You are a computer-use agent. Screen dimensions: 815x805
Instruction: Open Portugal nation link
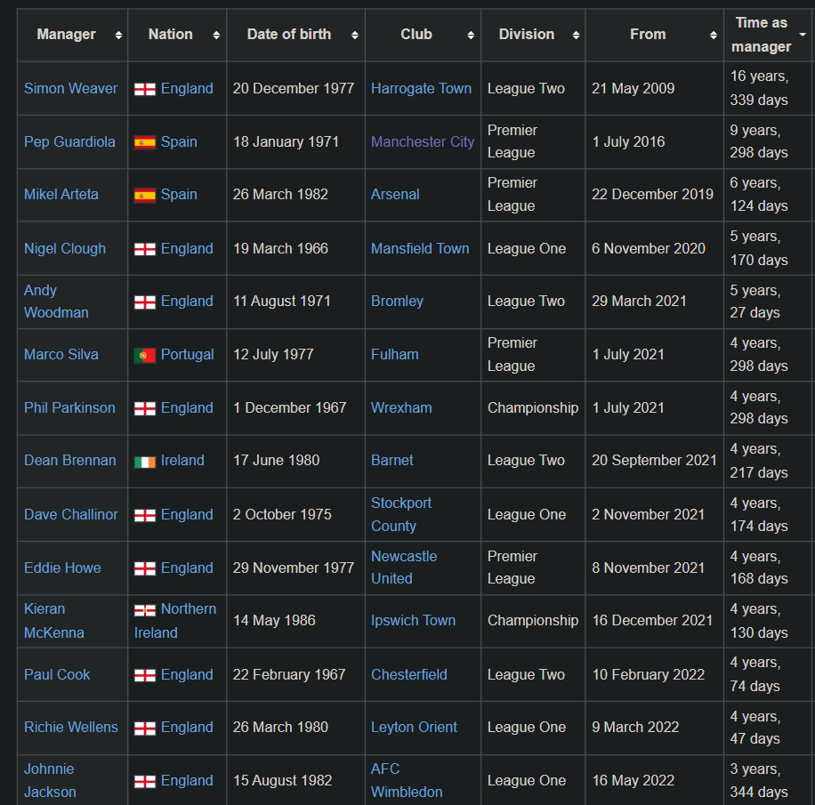pyautogui.click(x=187, y=354)
